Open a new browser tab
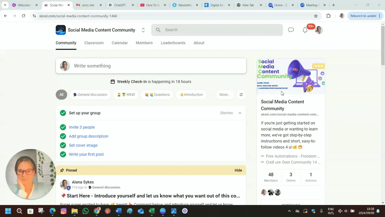Viewport: 385px width, 217px height. coord(333,5)
